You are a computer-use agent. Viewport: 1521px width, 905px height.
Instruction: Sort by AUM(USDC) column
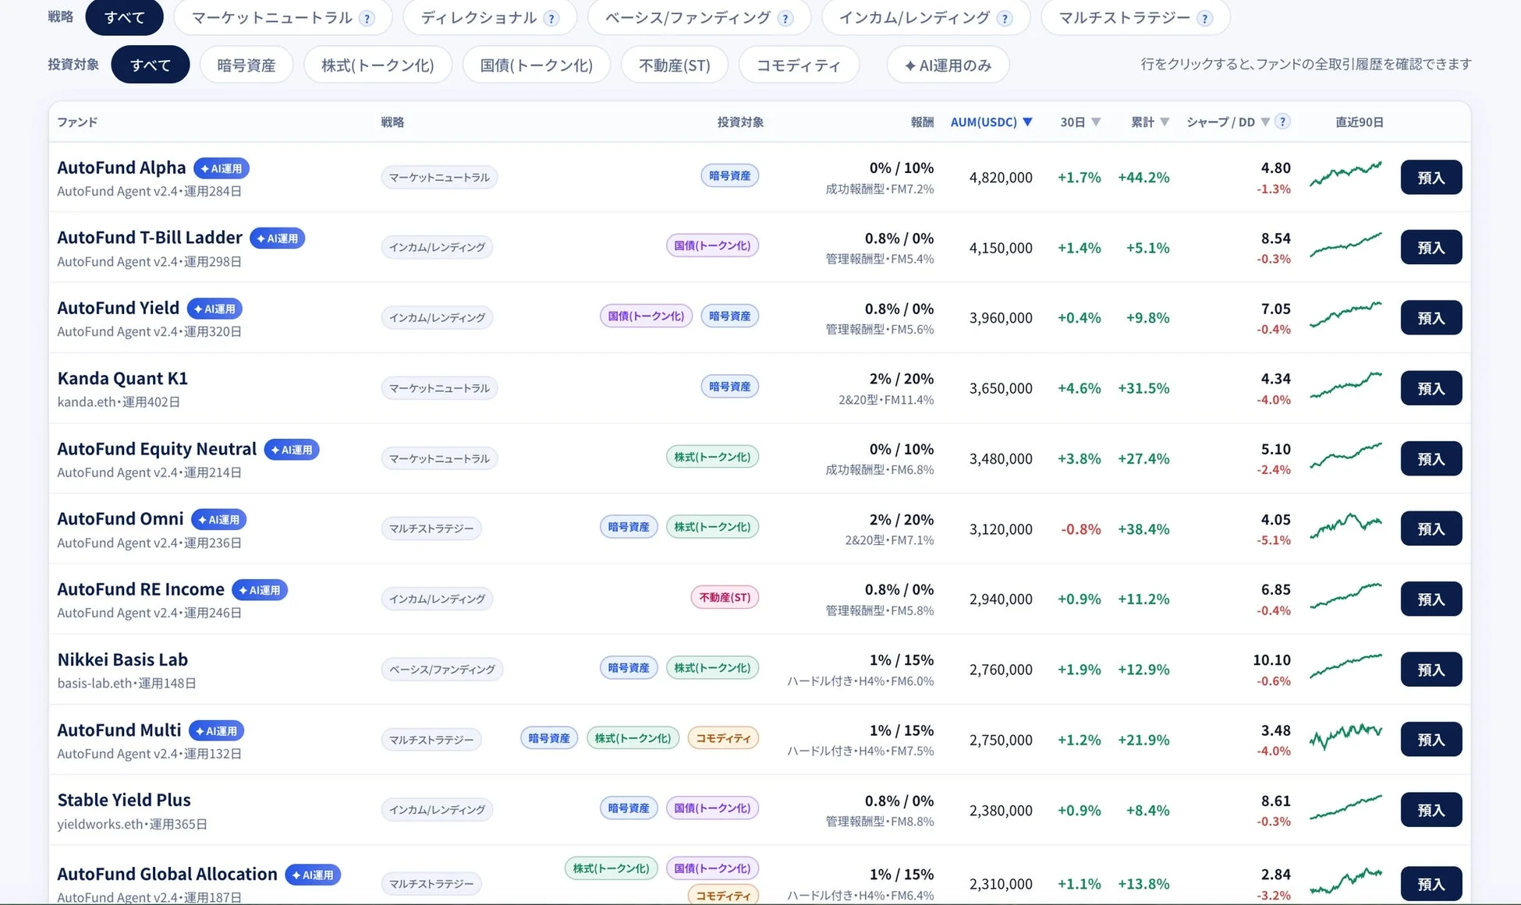pyautogui.click(x=991, y=122)
